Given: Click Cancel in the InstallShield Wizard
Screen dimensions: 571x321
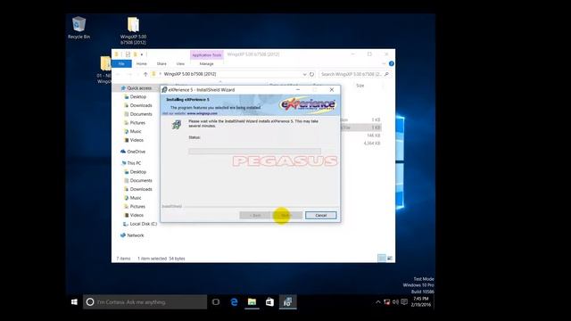Looking at the screenshot, I should click(x=321, y=216).
